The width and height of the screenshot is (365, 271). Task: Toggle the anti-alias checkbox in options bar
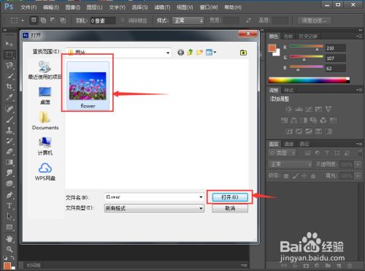point(123,20)
